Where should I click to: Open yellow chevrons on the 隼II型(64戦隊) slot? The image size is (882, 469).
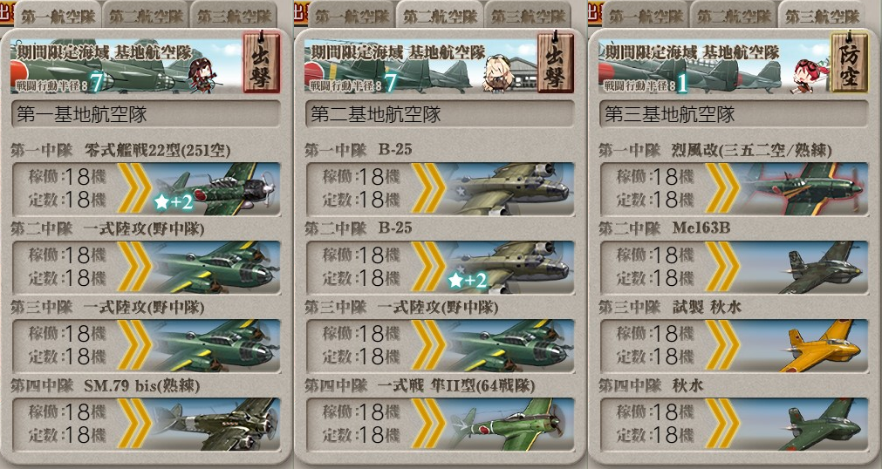tap(428, 424)
